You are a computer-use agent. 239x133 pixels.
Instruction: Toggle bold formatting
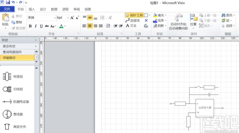[x=30, y=26]
